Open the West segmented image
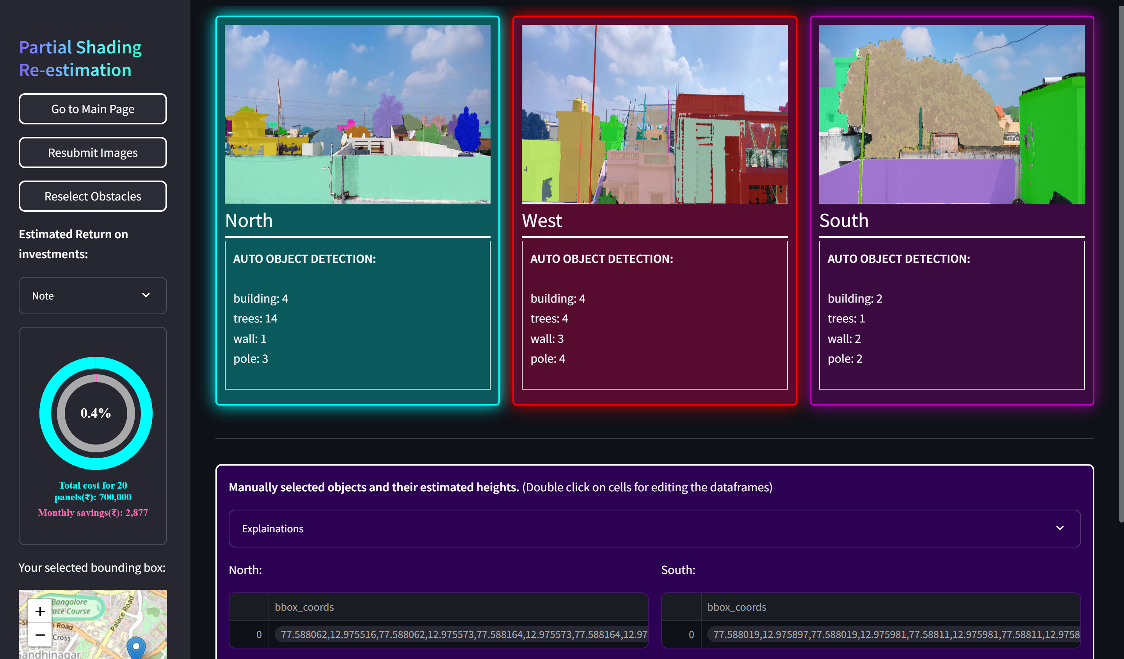This screenshot has width=1124, height=659. 654,115
